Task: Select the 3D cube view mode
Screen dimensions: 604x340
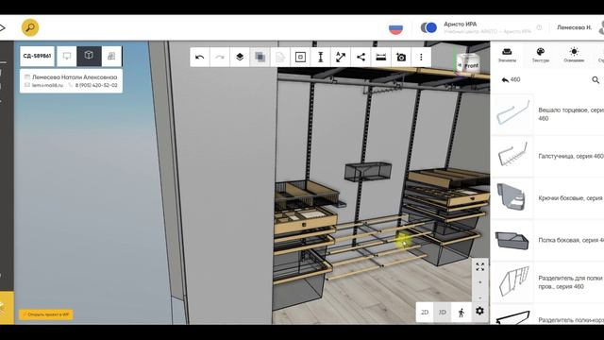Action: click(x=89, y=56)
